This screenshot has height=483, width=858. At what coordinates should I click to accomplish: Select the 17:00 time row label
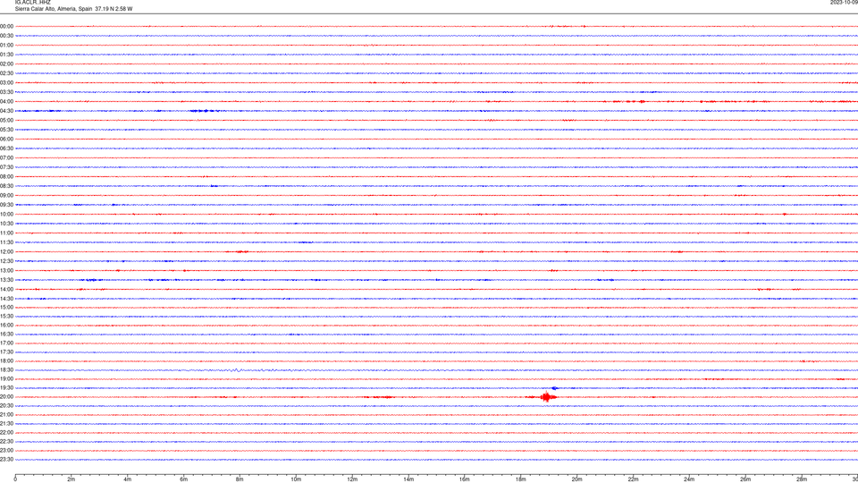6,343
